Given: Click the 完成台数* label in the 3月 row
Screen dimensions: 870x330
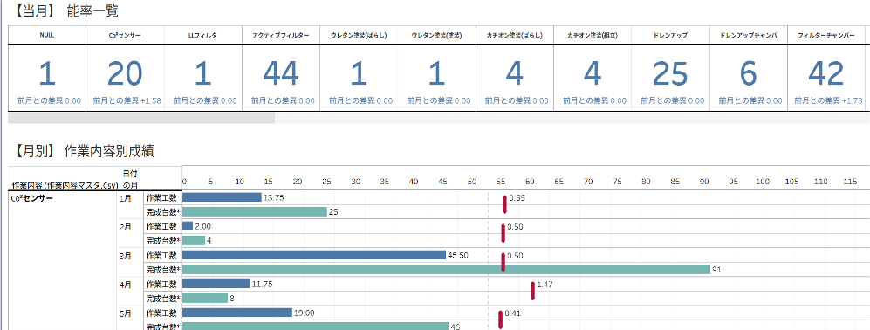Looking at the screenshot, I should point(163,270).
